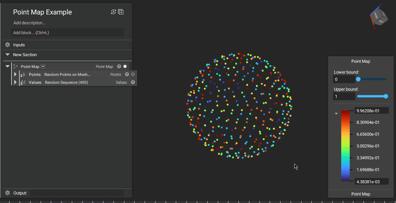Toggle the Point Map output visibility dot
This screenshot has height=203, width=396.
[125, 66]
